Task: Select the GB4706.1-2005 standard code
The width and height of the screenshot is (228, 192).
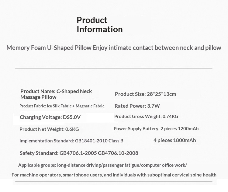Action: click(78, 153)
